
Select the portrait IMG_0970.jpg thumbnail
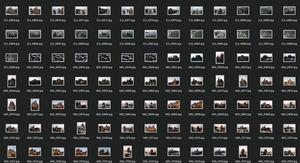click(220, 81)
